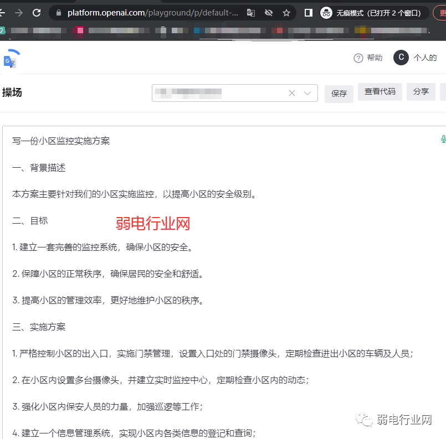The height and width of the screenshot is (439, 446).
Task: Click the crossed-out eye tracking protection icon
Action: pos(269,12)
